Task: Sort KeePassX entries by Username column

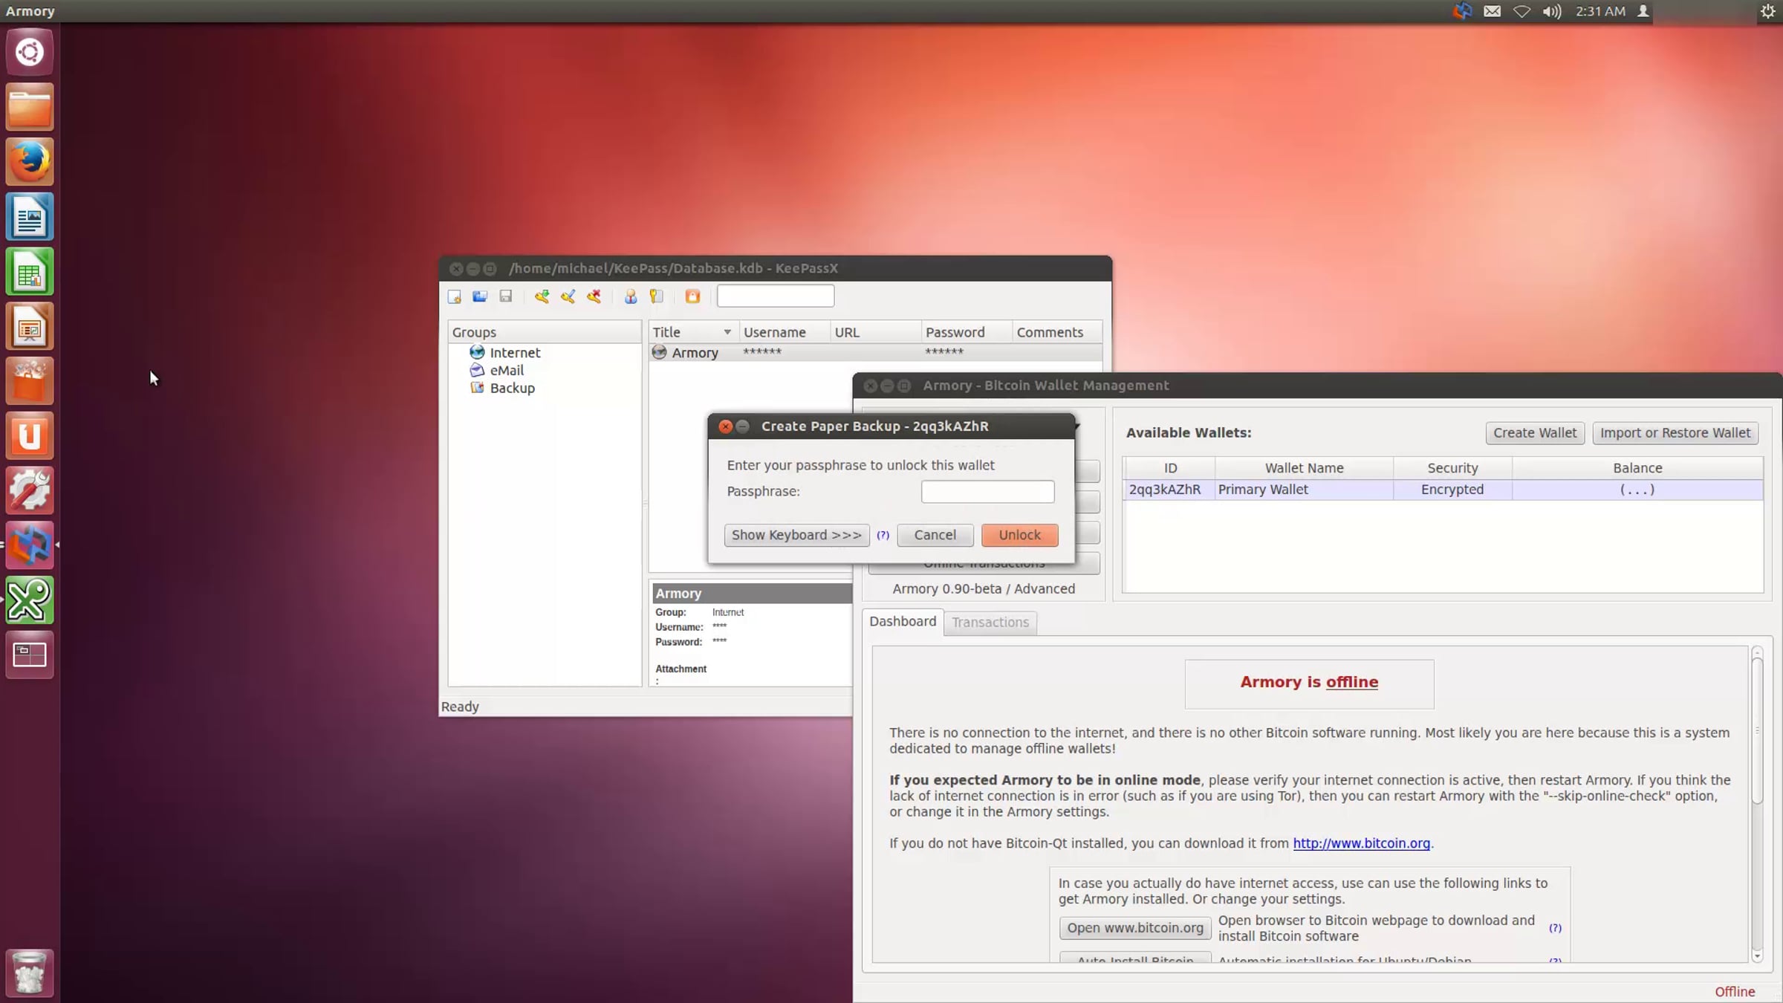Action: pyautogui.click(x=785, y=332)
